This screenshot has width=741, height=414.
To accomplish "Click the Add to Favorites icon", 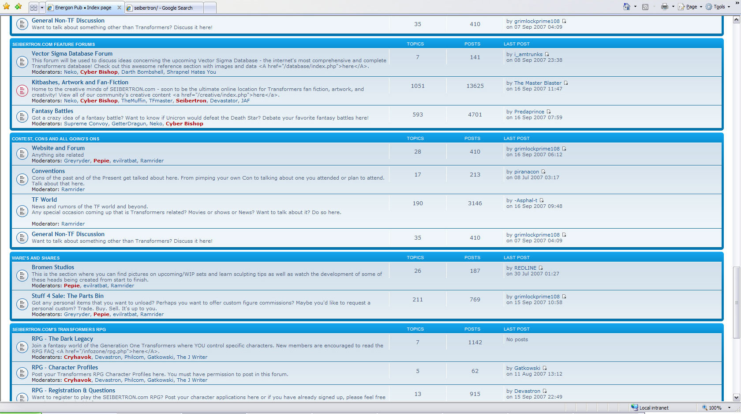I will pos(18,7).
